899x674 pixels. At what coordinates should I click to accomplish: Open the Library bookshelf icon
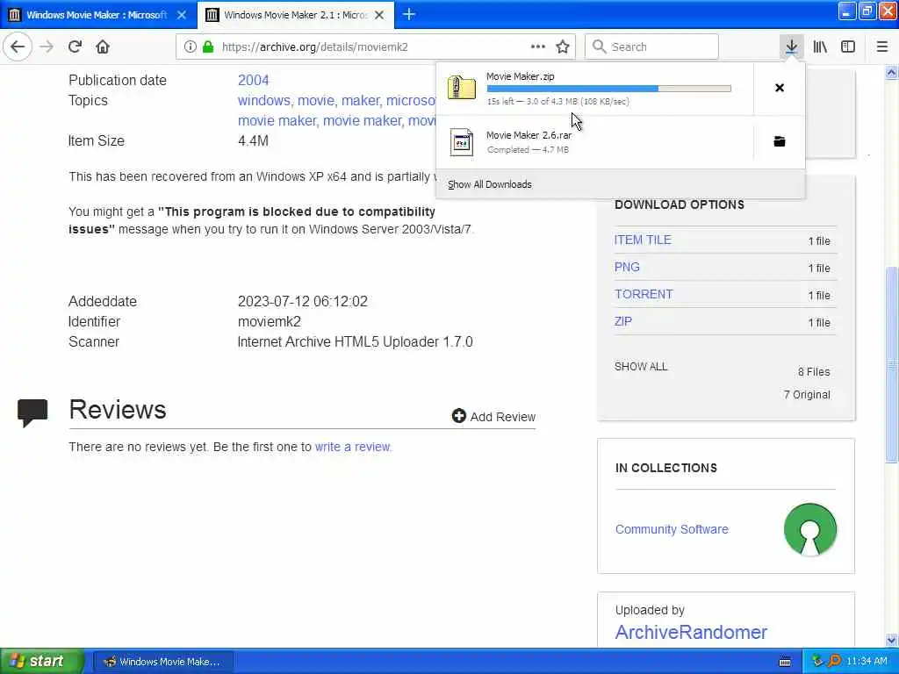(x=820, y=47)
